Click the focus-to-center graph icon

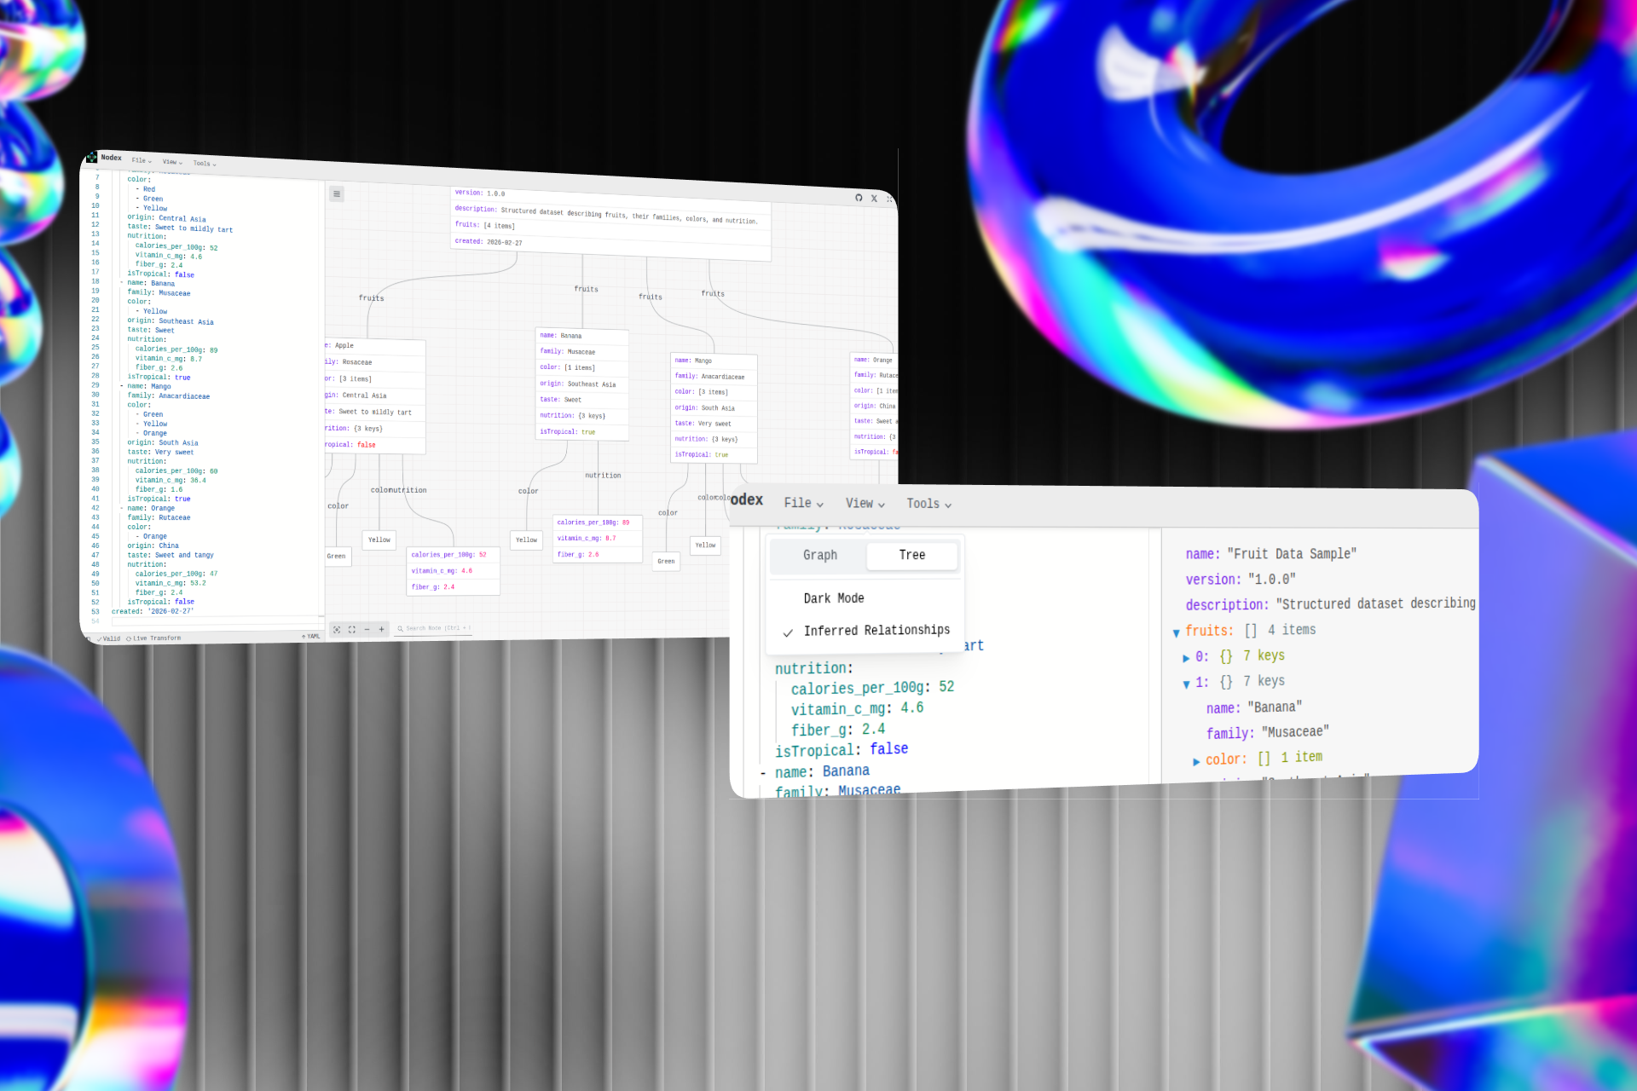[337, 630]
